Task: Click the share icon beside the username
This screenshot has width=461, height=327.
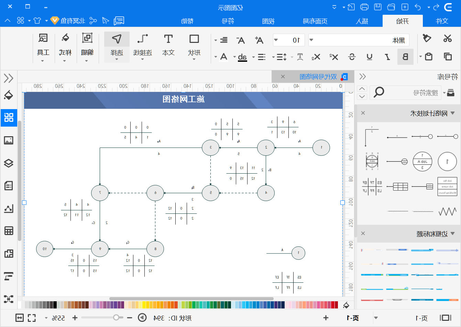Action: pos(93,21)
